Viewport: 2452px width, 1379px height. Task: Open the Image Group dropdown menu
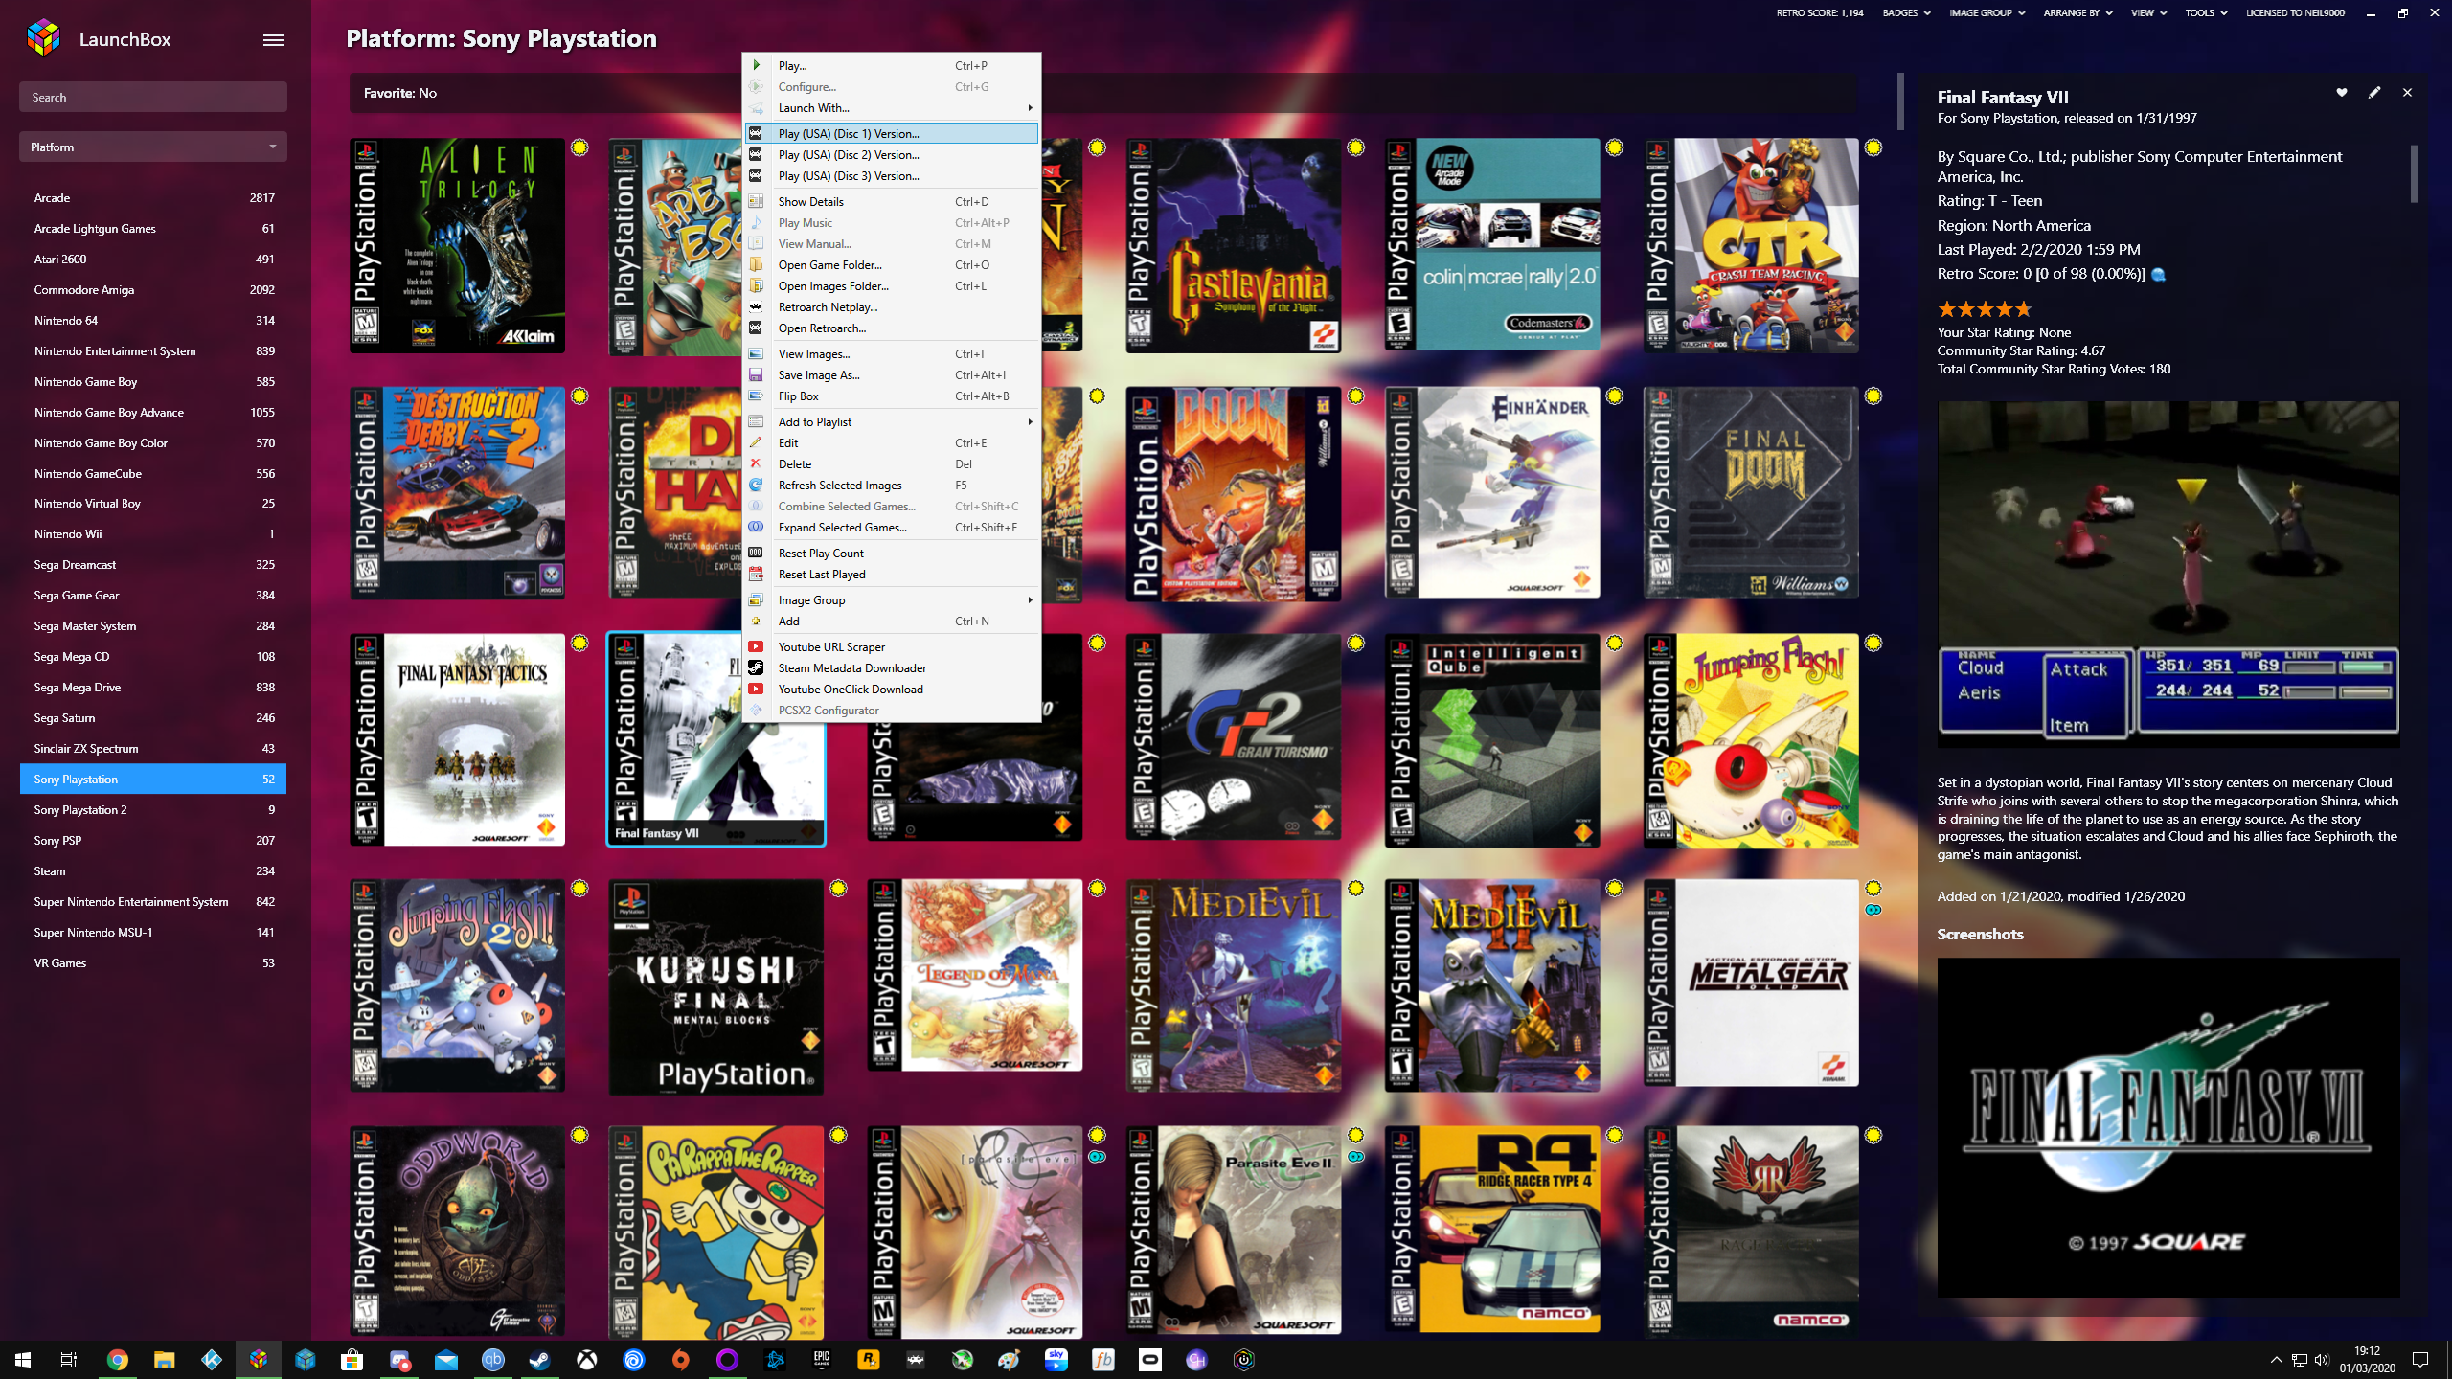click(1987, 13)
